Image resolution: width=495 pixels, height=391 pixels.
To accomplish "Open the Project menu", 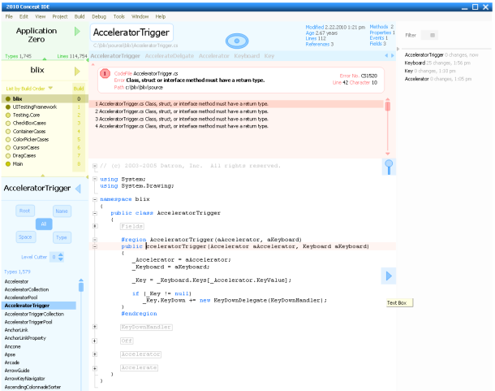I will [x=60, y=16].
